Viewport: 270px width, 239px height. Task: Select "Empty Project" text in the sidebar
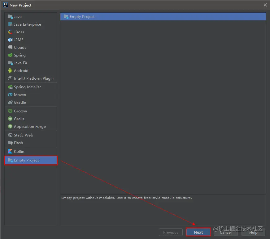[x=26, y=160]
